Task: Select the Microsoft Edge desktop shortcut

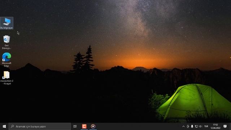Action: pyautogui.click(x=6, y=60)
